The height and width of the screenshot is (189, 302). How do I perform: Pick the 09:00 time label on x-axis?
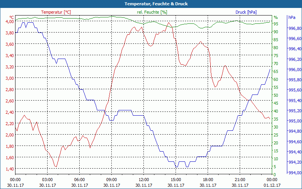[111, 180]
